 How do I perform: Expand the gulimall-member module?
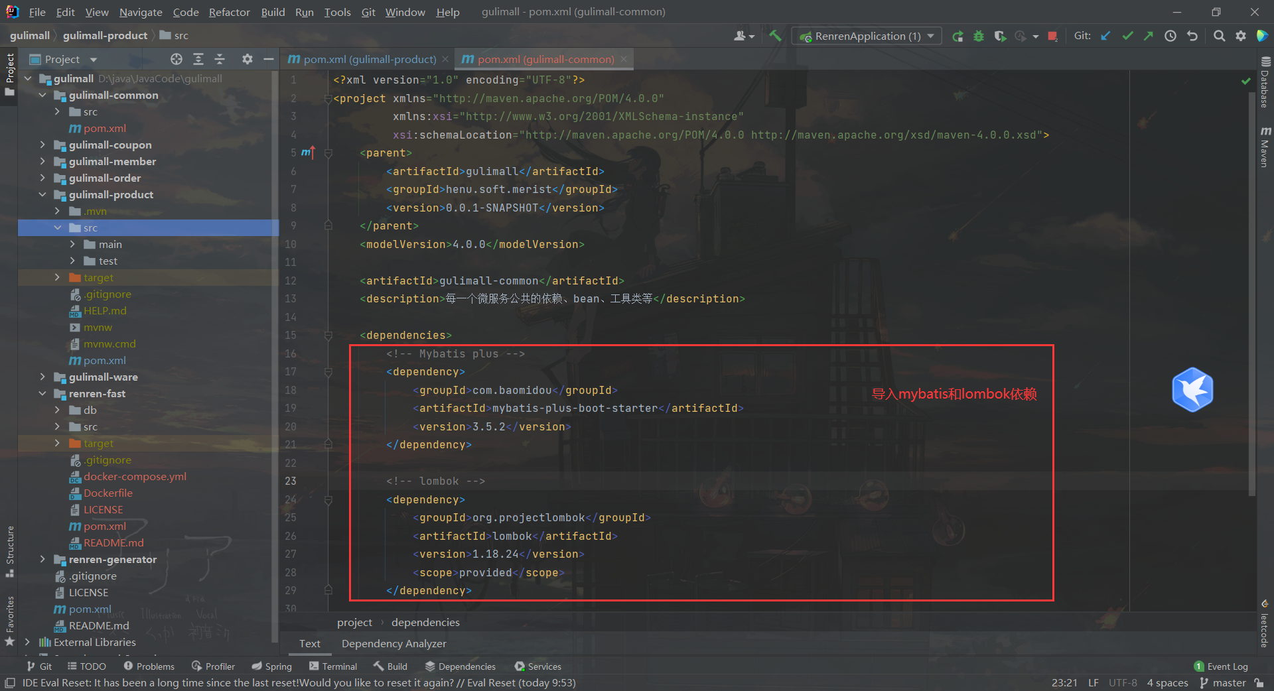click(42, 161)
